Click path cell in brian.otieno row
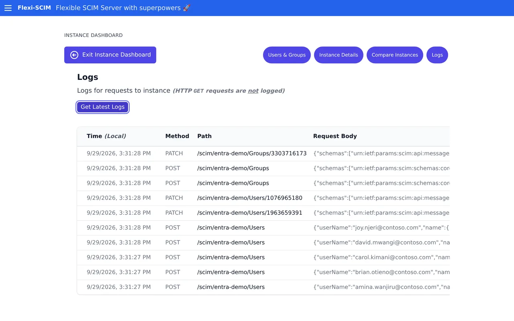Image resolution: width=514 pixels, height=321 pixels. [x=231, y=272]
